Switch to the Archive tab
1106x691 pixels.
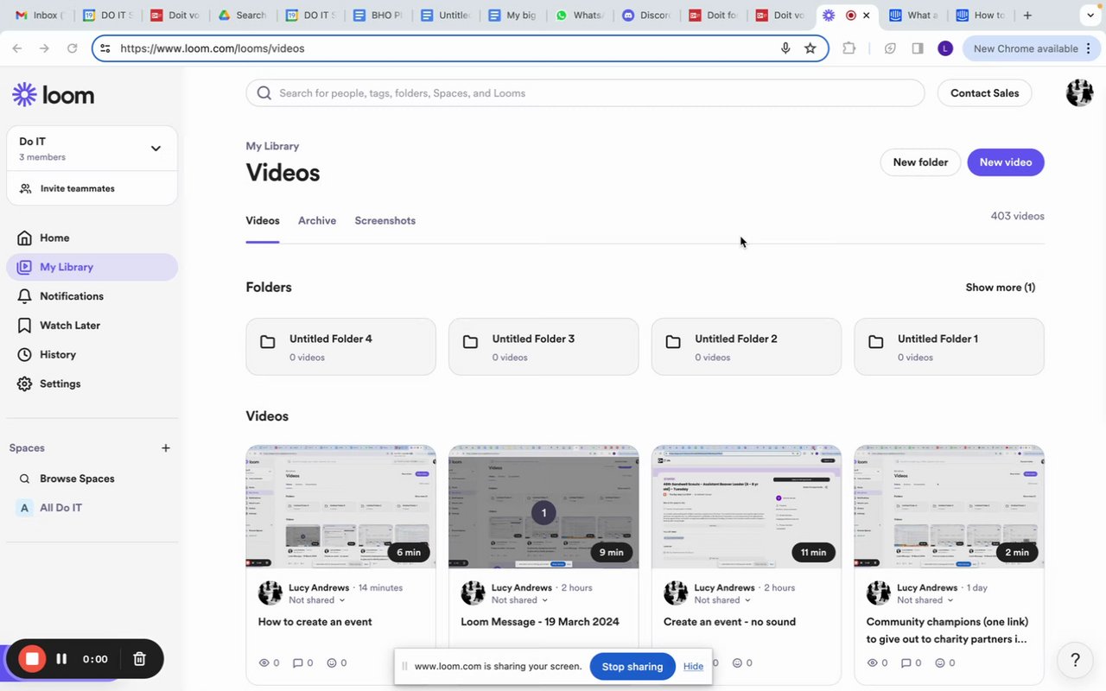[x=317, y=220]
